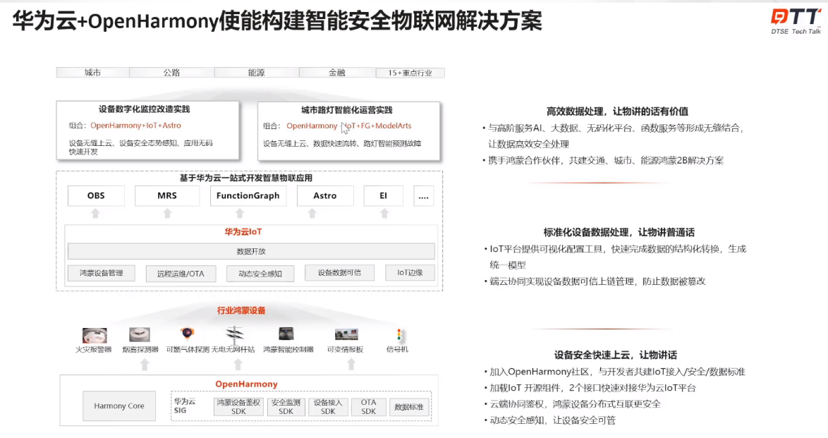Click the 设备数据可信 box
This screenshot has height=438, width=828.
[x=339, y=273]
